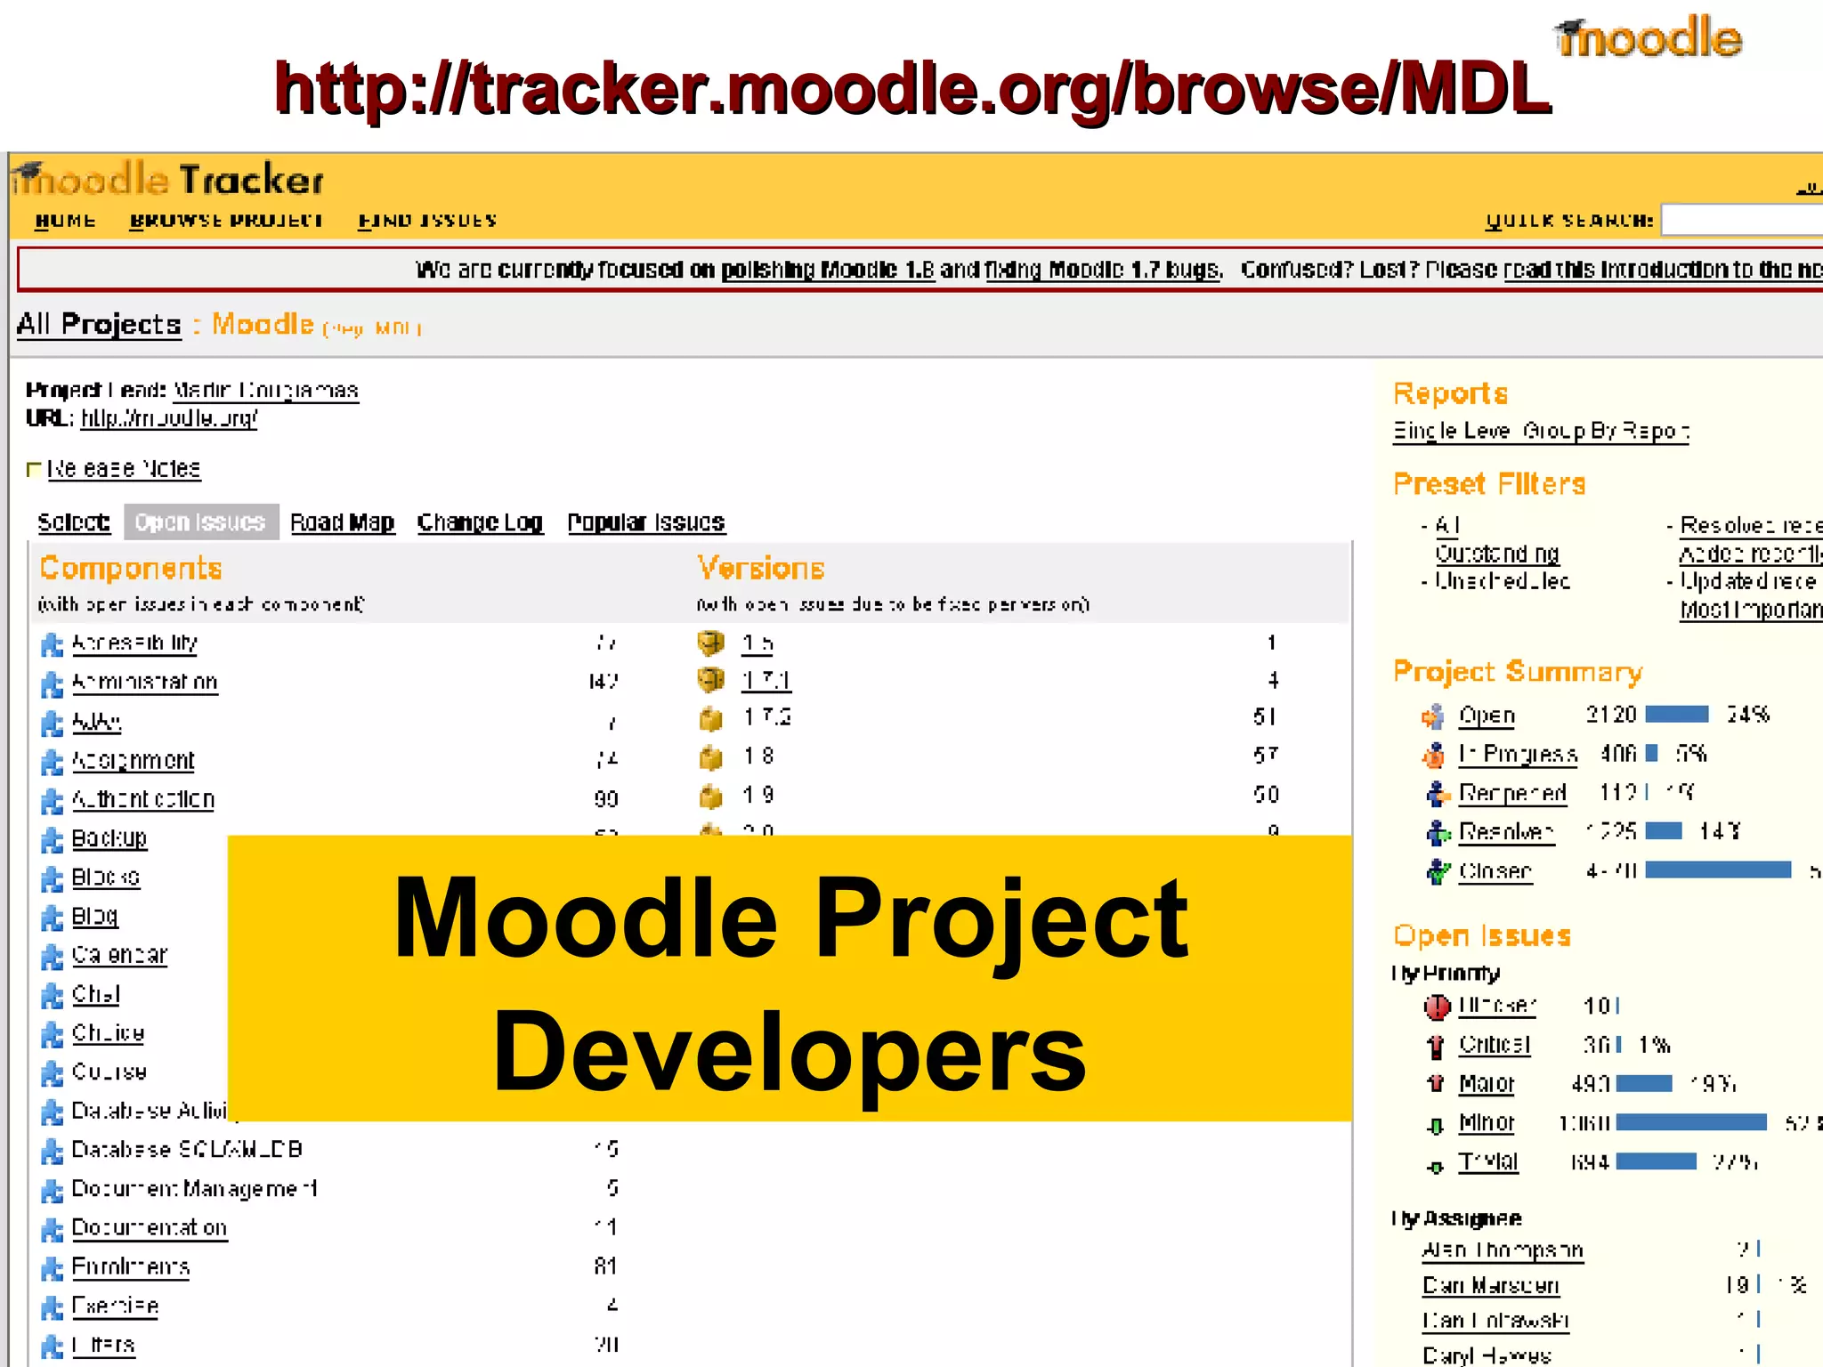Open the All Projects breadcrumb link
This screenshot has width=1823, height=1367.
point(99,325)
